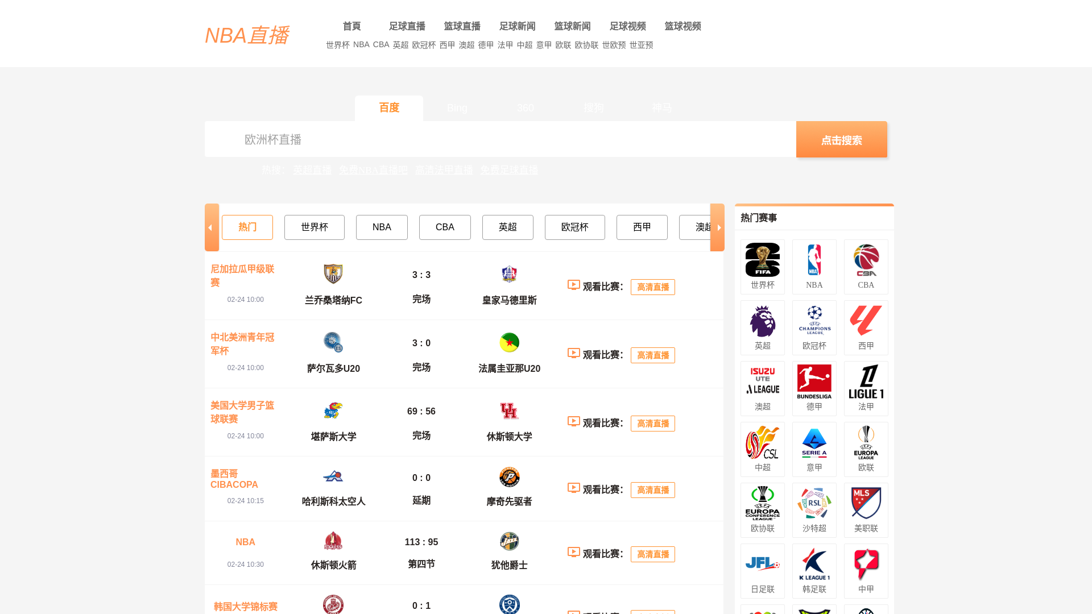Open the 欧冠杯 Champions League tile
1092x614 pixels.
coord(814,327)
